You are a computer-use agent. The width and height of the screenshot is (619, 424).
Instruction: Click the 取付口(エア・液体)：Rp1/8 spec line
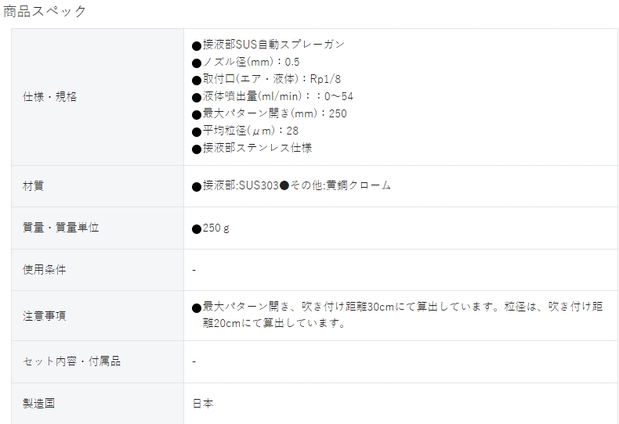[x=266, y=79]
